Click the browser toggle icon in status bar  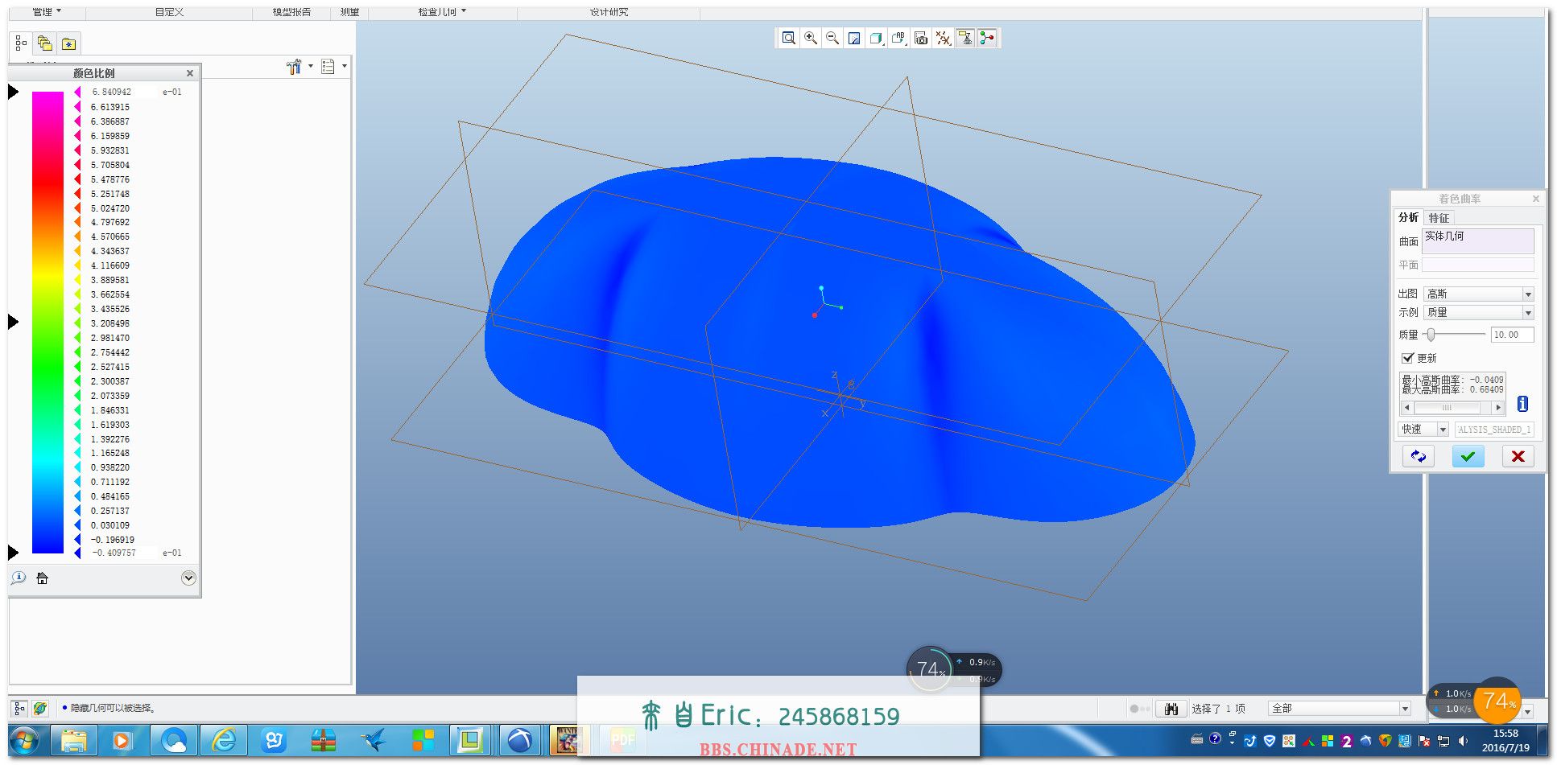(x=40, y=708)
